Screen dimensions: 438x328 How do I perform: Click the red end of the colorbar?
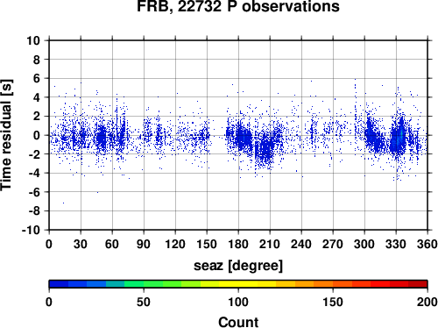[418, 284]
